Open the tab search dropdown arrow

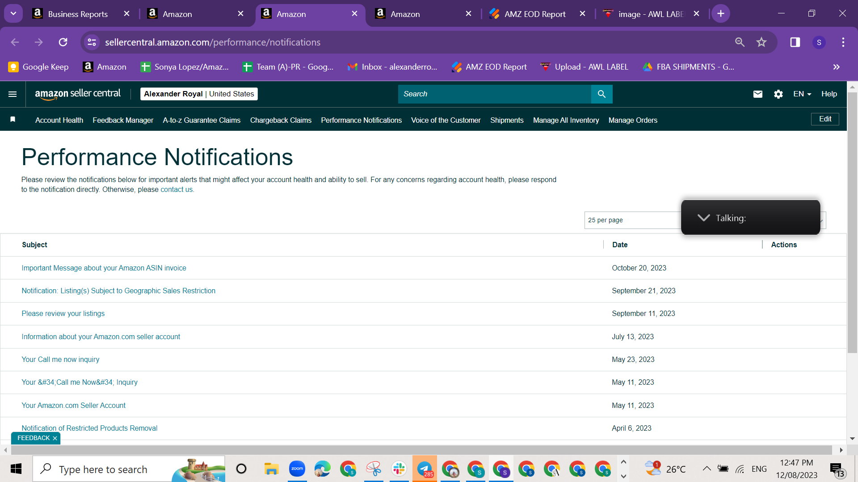tap(13, 14)
